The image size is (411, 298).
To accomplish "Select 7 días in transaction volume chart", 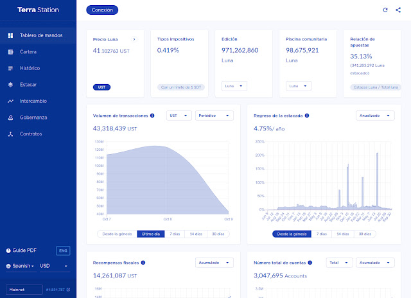I will 175,234.
